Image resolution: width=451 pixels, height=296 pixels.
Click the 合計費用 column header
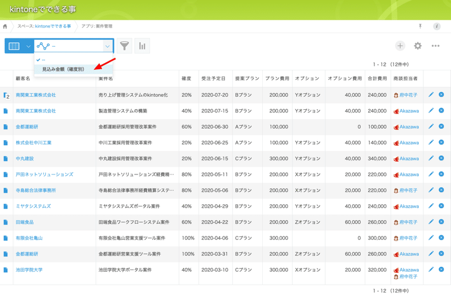point(377,78)
